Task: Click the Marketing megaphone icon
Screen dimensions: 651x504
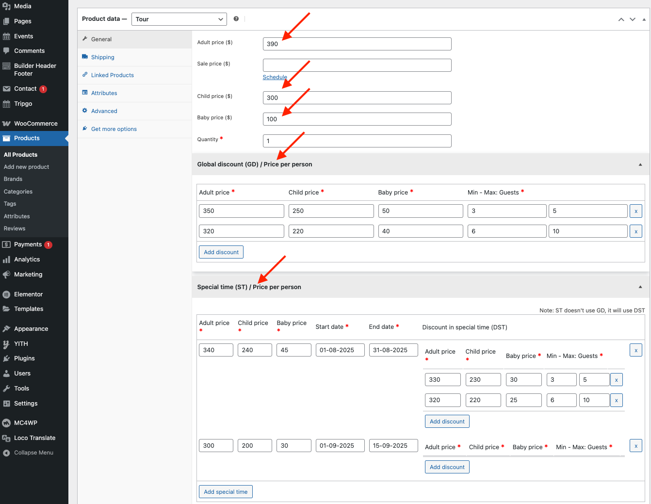Action: [6, 275]
